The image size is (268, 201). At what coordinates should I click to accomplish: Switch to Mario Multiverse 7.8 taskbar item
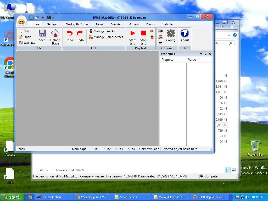[171, 197]
